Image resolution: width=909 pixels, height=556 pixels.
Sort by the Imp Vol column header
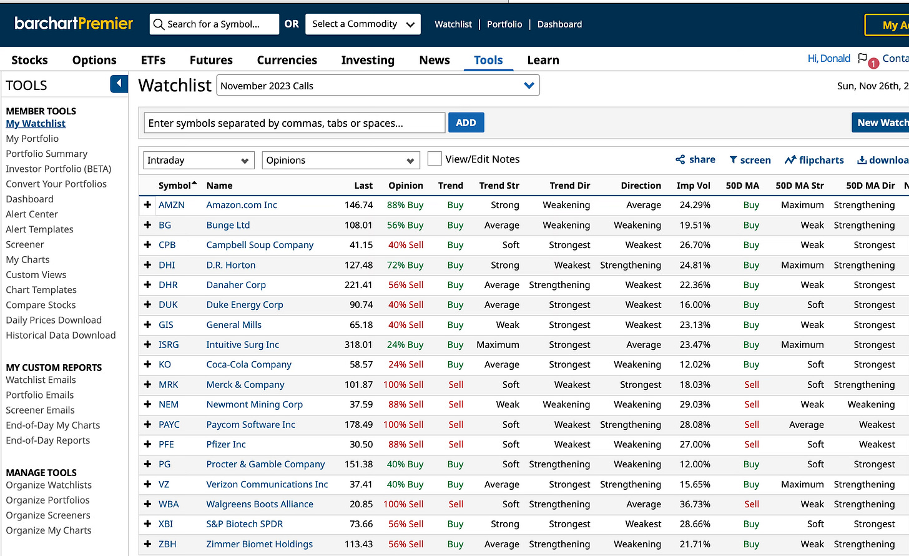click(x=693, y=186)
